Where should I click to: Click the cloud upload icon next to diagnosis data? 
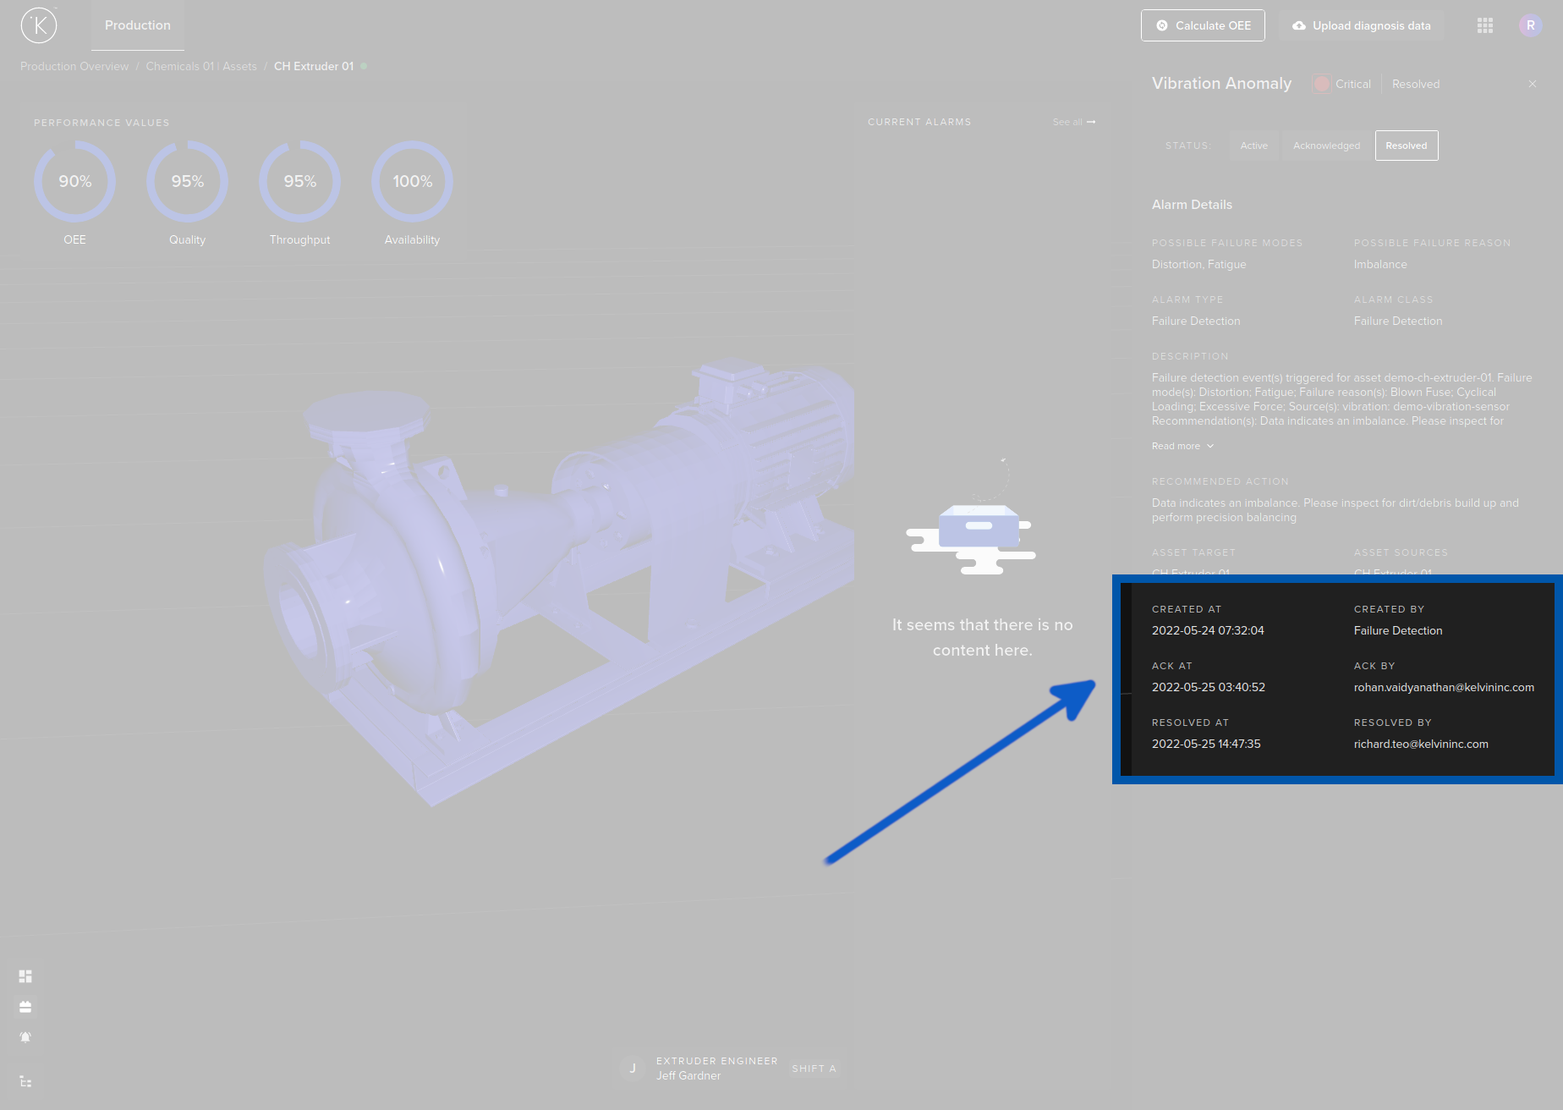(x=1299, y=25)
